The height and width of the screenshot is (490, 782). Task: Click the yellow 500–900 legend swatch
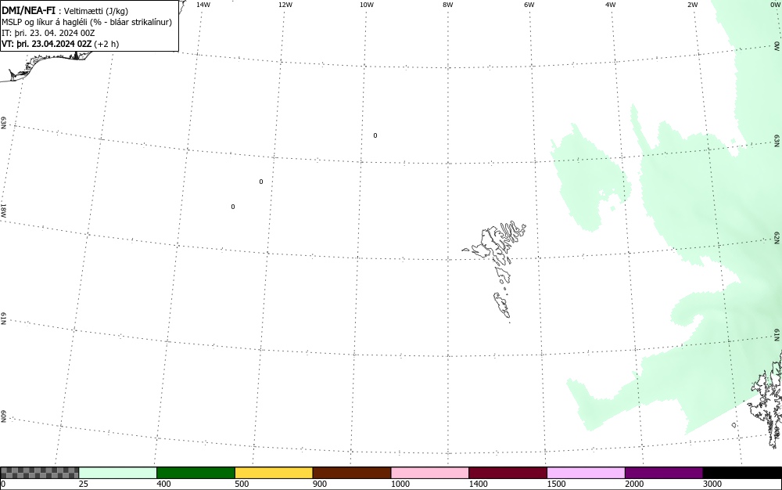coord(274,473)
